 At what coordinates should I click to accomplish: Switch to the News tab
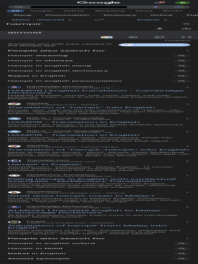pyautogui.click(x=144, y=11)
